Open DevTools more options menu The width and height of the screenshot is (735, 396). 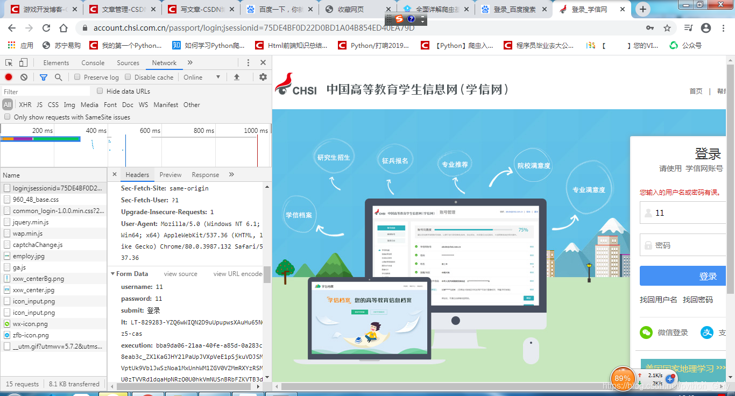(248, 63)
